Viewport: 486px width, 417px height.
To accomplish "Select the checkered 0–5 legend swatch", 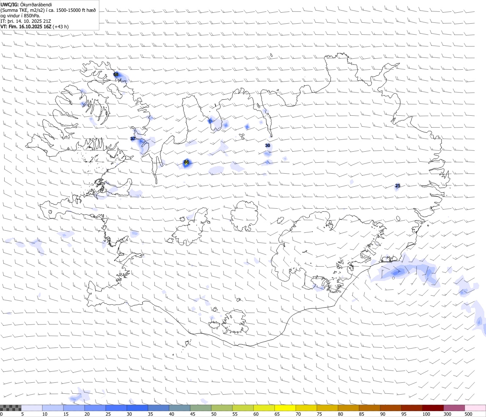I will pyautogui.click(x=11, y=408).
